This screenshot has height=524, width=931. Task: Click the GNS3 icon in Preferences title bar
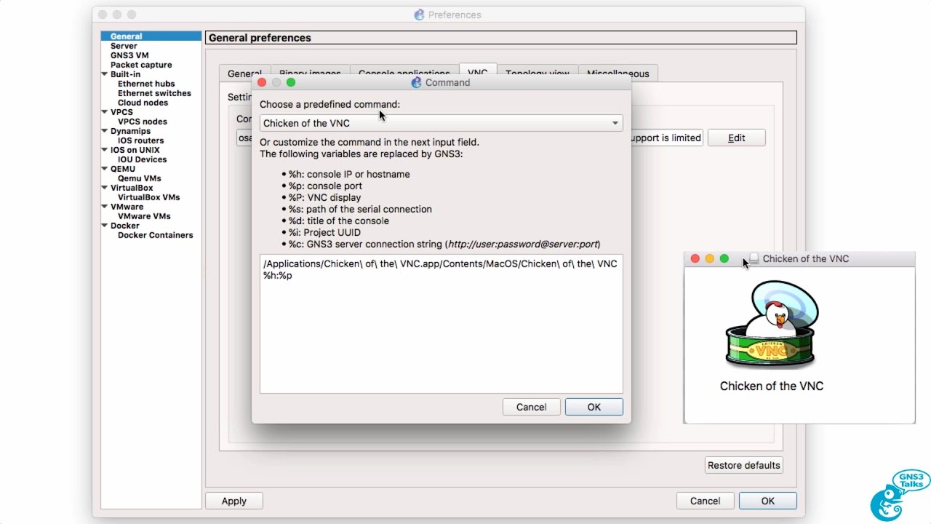click(419, 15)
